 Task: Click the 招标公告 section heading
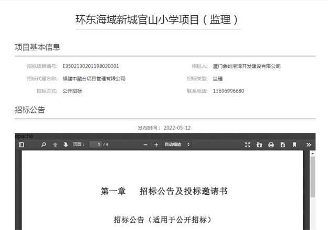30,110
